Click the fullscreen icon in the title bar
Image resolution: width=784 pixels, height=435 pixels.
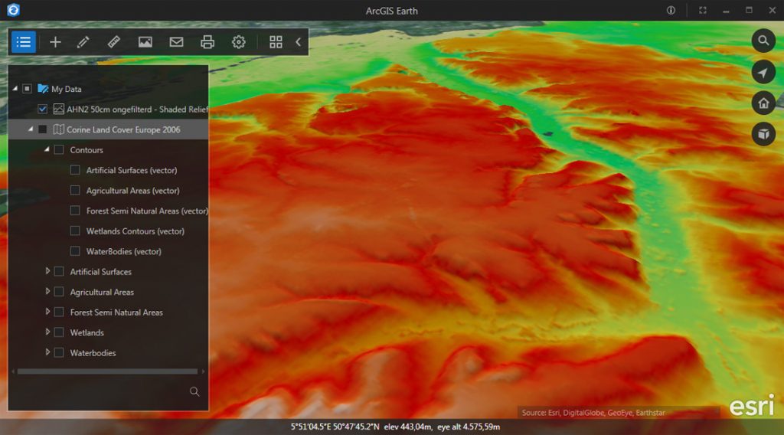coord(703,11)
